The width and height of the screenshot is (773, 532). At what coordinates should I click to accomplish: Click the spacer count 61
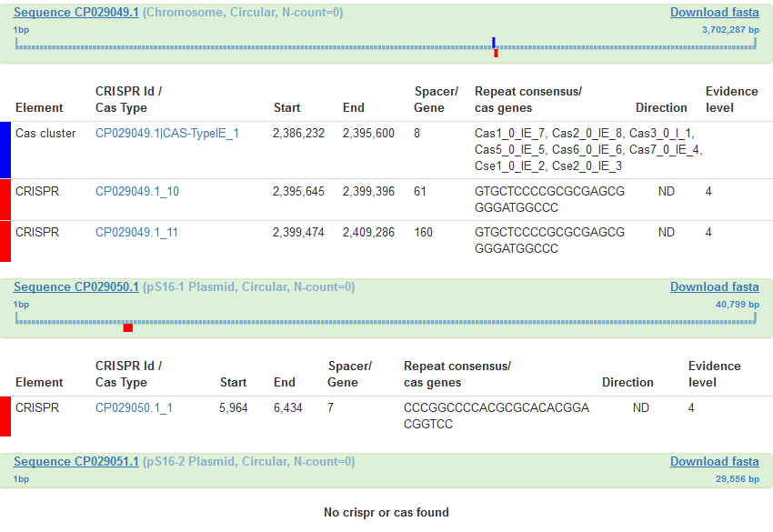420,191
